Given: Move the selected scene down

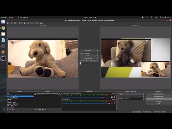Looking at the screenshot, I should click(15, 109).
